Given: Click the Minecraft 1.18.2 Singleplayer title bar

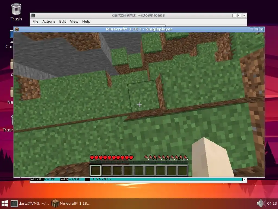Looking at the screenshot, I should pyautogui.click(x=139, y=29).
